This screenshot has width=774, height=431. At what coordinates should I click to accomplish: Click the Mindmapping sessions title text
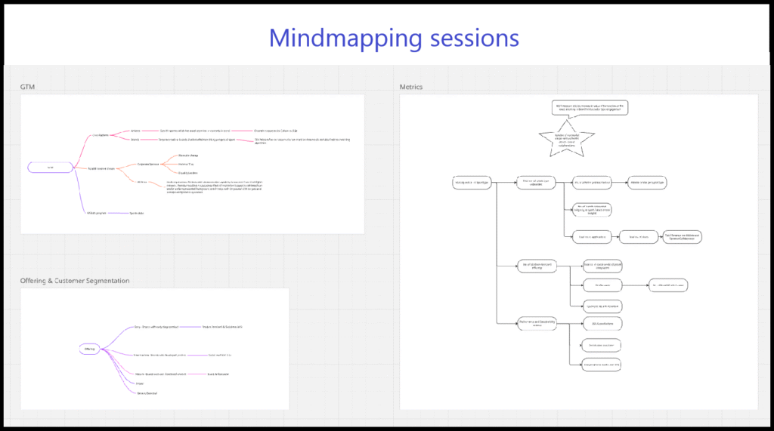tap(394, 38)
